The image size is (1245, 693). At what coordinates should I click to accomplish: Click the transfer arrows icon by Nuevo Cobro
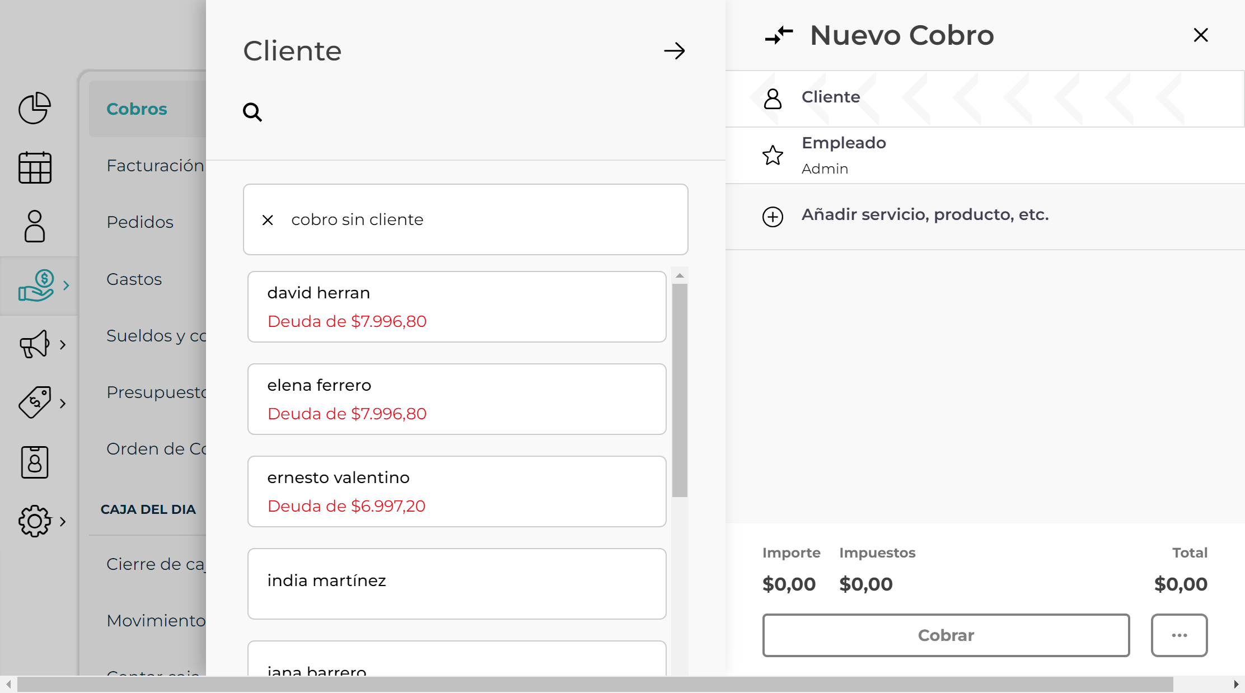(x=779, y=35)
